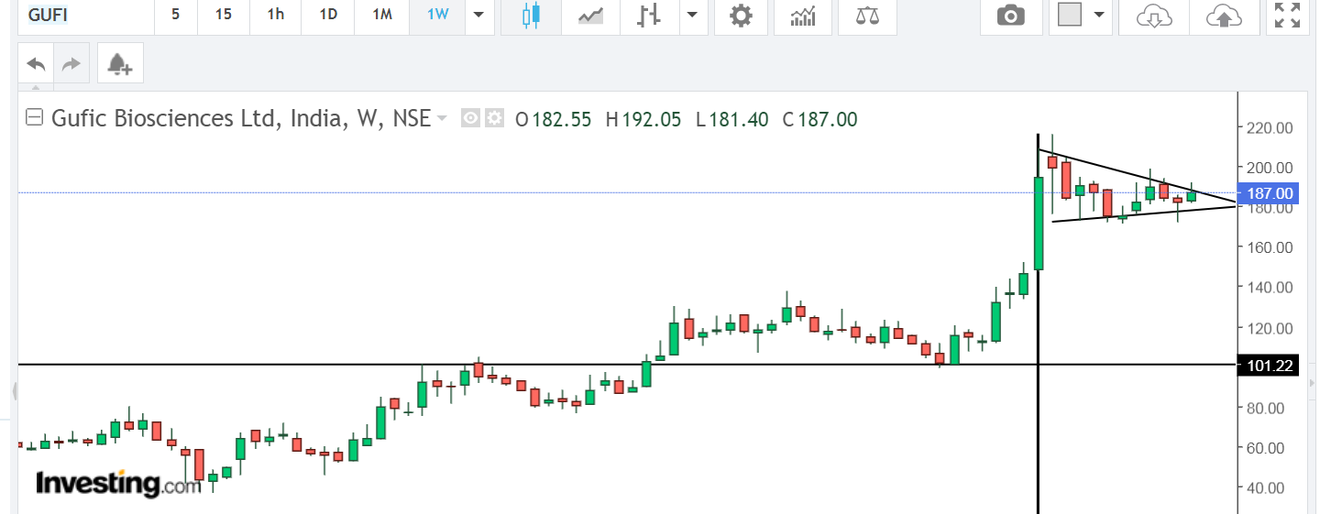Viewport: 1320px width, 514px height.
Task: Toggle visibility eye next to symbol title
Action: coord(471,118)
